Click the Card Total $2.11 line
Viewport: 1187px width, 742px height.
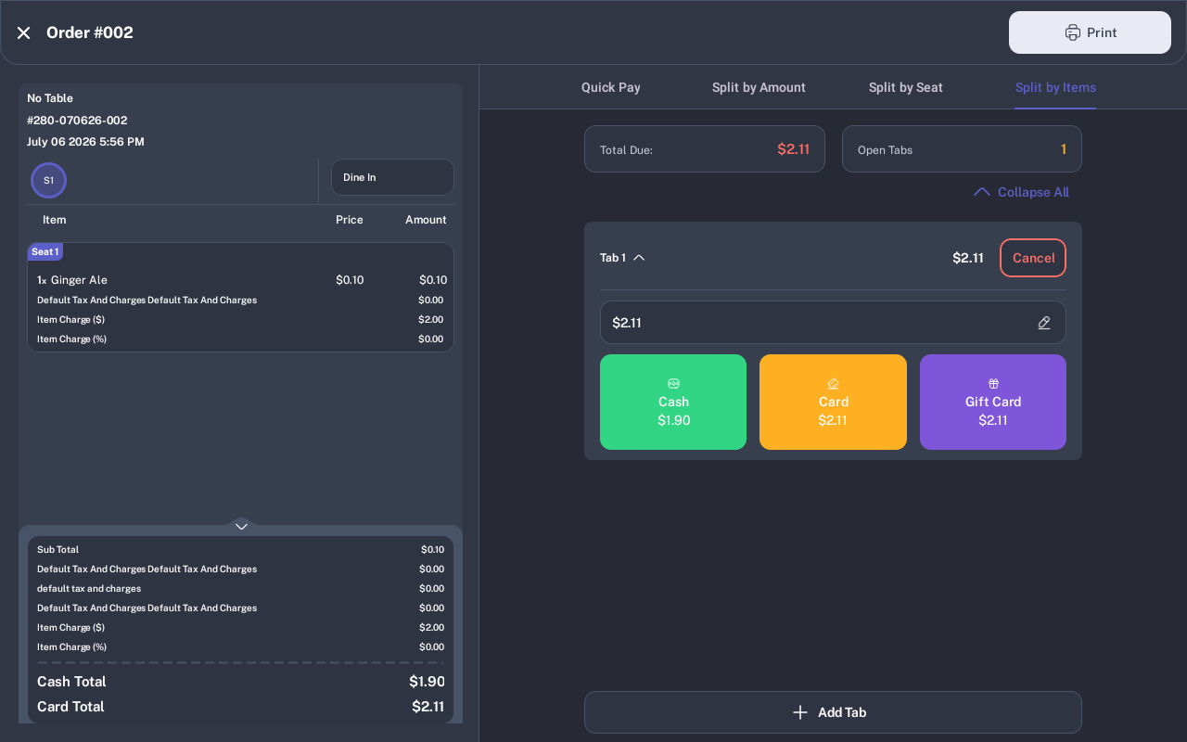coord(241,707)
